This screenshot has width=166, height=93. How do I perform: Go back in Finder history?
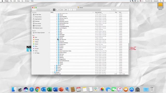coord(33,10)
